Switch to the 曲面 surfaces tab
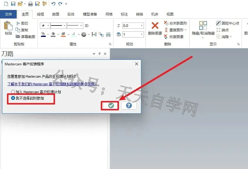This screenshot has height=169, width=248. click(56, 14)
